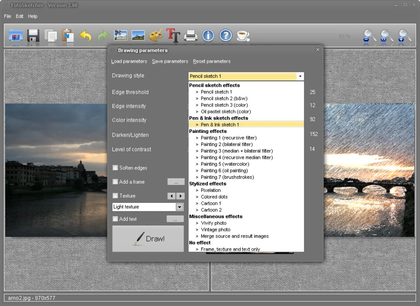
Task: Open drawing parameters via the palette icon
Action: 156,35
